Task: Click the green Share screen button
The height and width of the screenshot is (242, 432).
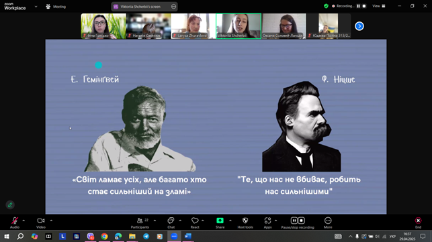Action: tap(220, 223)
